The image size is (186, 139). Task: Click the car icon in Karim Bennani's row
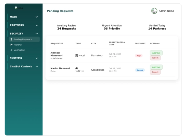76,68
